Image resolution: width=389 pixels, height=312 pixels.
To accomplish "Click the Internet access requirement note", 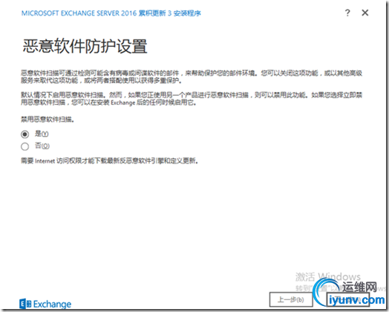I will tap(109, 161).
